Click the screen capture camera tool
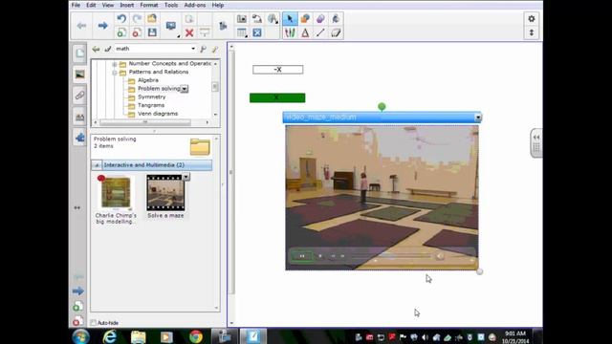The width and height of the screenshot is (612, 344). coord(242,19)
